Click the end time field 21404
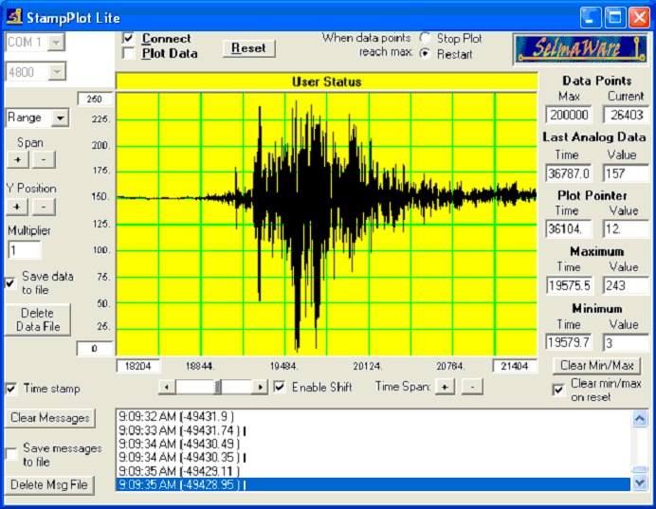 click(x=515, y=366)
